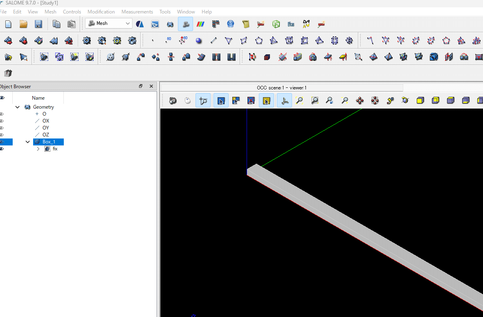Click the Copy Mesh x2 icon

(x=69, y=40)
